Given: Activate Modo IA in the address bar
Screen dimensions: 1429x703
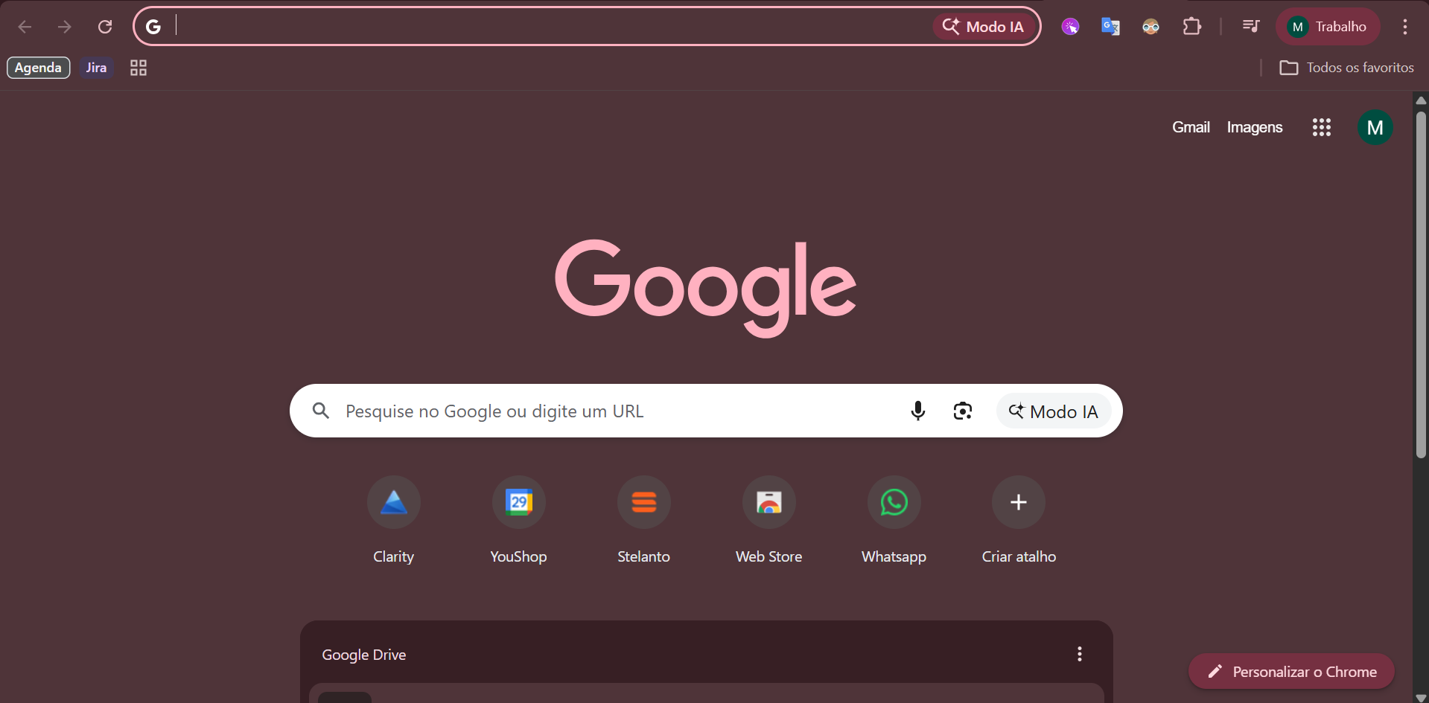Looking at the screenshot, I should tap(984, 27).
